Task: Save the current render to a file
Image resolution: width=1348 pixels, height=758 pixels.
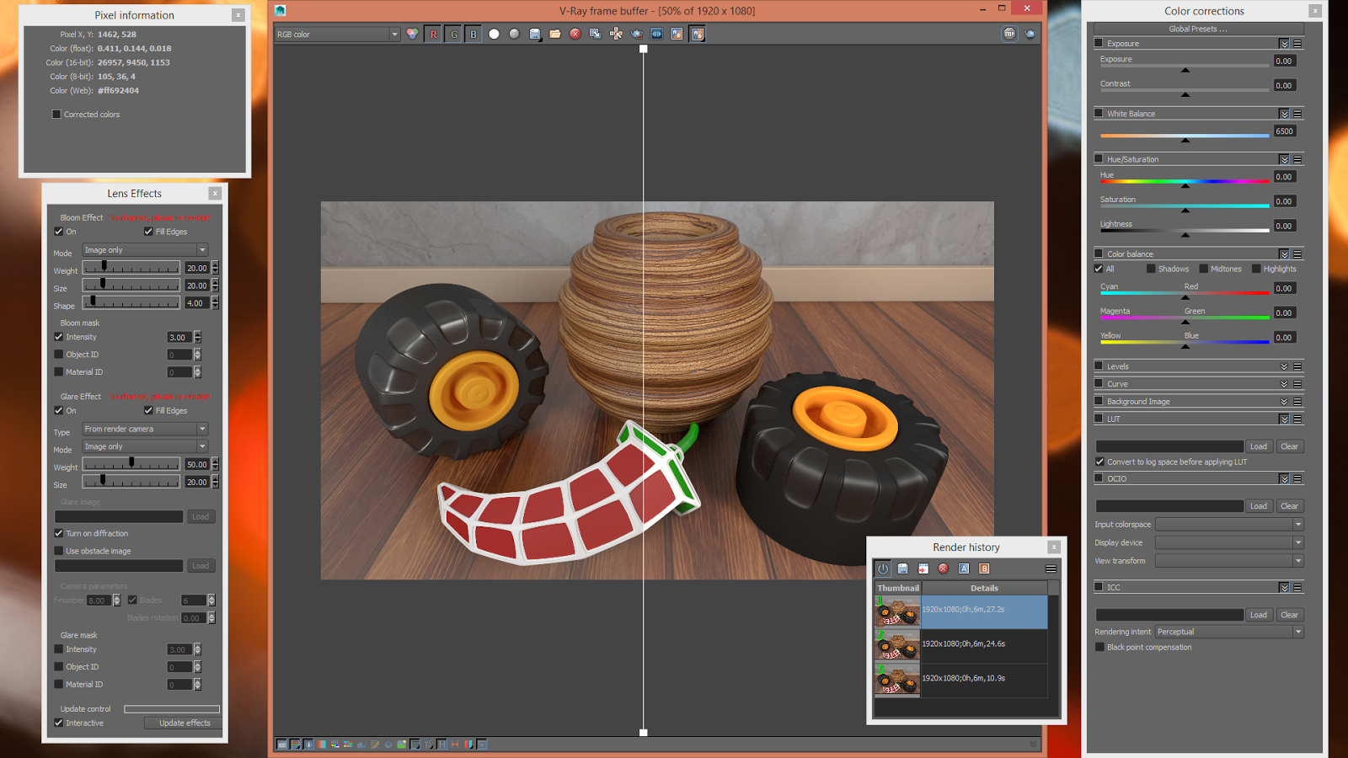Action: click(x=533, y=34)
